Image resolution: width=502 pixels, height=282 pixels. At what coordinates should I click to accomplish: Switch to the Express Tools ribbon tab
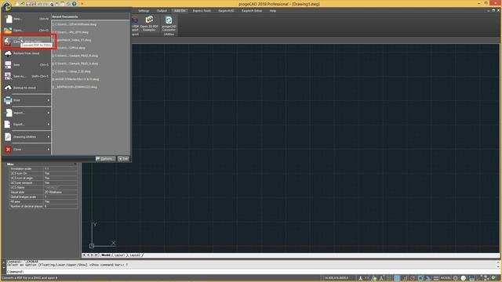202,11
